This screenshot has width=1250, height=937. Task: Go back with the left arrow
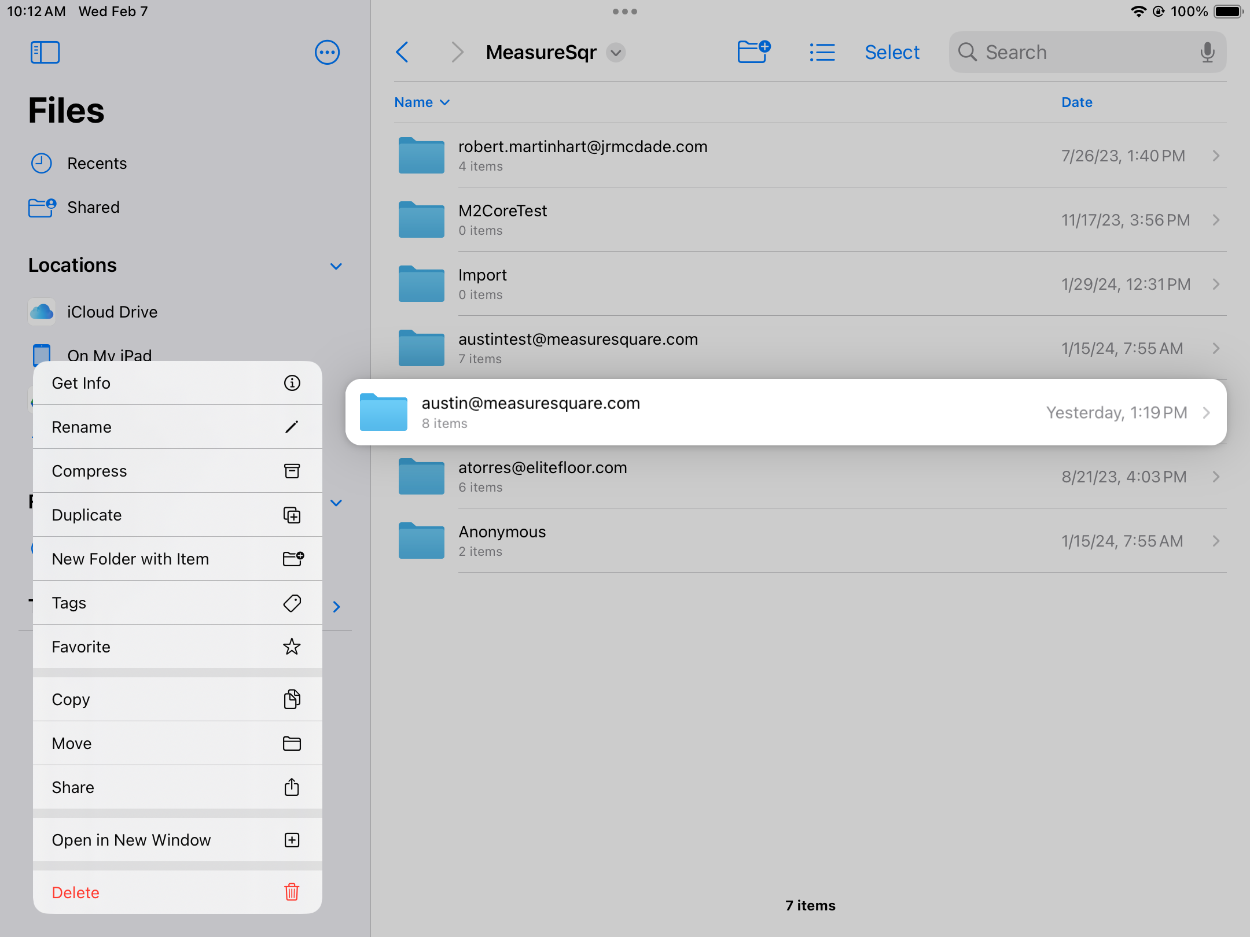click(402, 52)
